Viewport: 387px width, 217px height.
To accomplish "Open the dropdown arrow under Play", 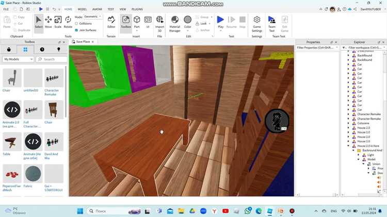I will (220, 31).
